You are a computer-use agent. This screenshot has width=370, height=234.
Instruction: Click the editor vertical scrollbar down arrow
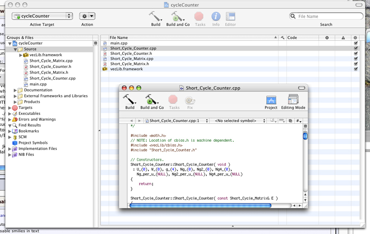305,200
